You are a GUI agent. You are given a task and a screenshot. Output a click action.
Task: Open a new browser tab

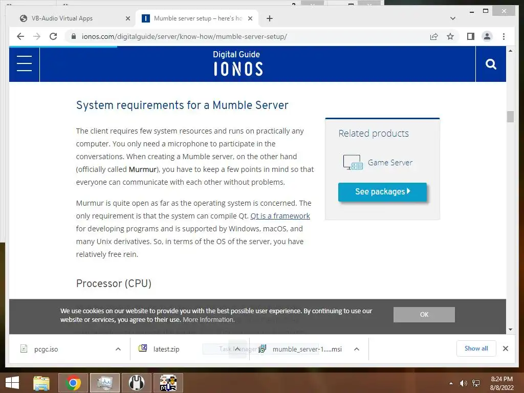pos(270,18)
